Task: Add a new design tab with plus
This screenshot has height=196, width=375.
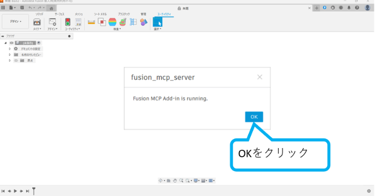Action: coord(316,8)
